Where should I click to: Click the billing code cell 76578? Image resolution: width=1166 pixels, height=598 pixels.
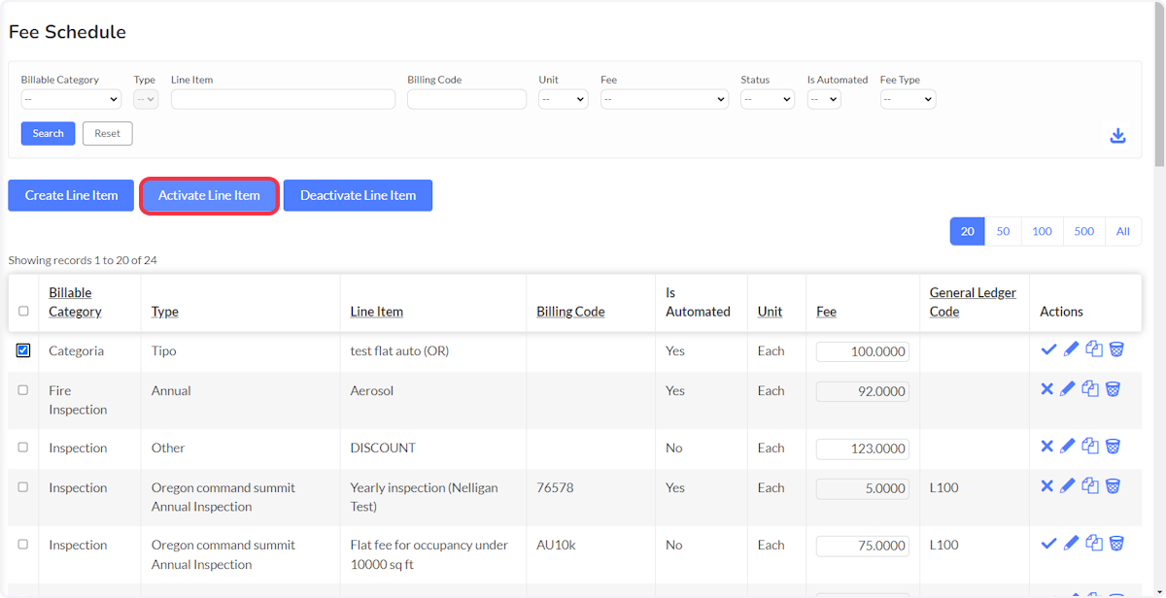pyautogui.click(x=555, y=487)
